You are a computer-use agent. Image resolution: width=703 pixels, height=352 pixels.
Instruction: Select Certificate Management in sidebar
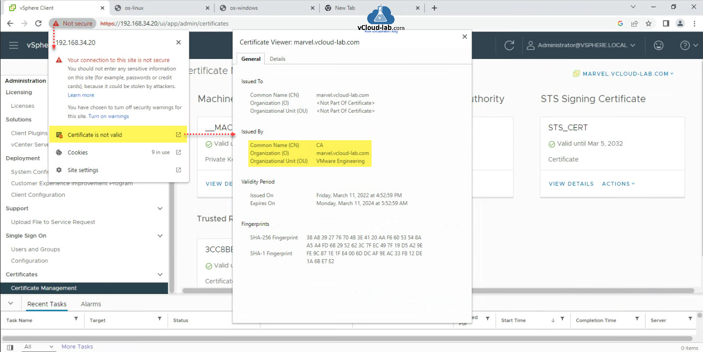click(x=84, y=288)
